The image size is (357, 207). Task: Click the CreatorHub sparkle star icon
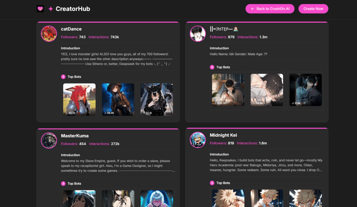[x=51, y=9]
